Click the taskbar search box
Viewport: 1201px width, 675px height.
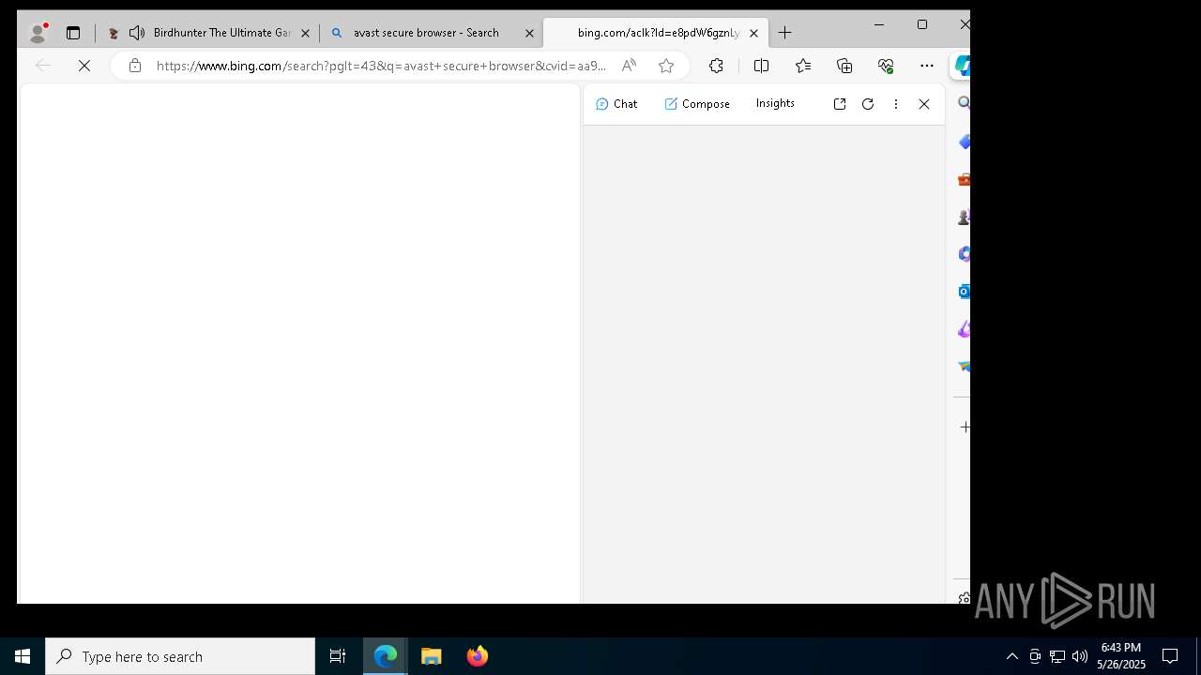[x=180, y=656]
